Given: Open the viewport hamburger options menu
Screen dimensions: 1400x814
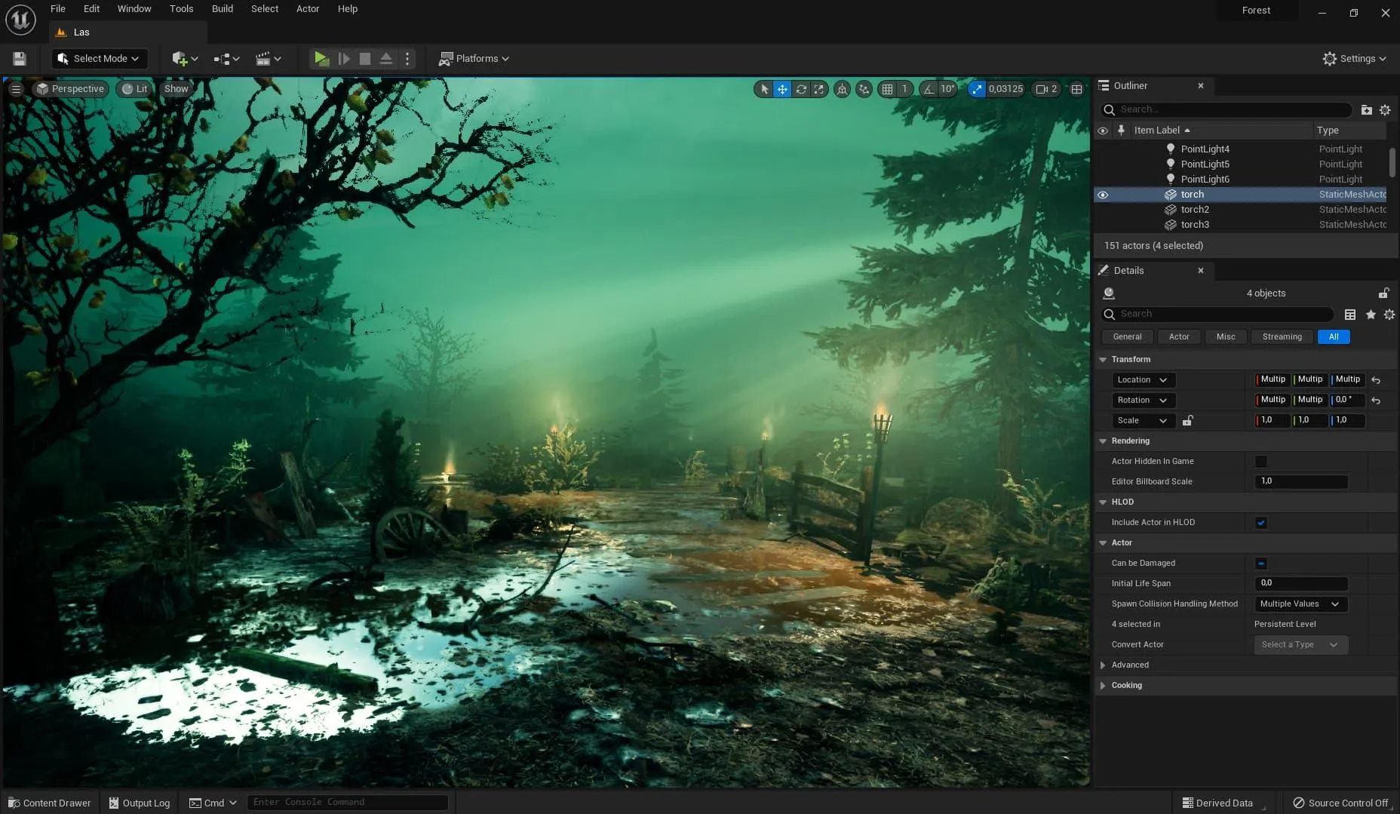Looking at the screenshot, I should 16,89.
